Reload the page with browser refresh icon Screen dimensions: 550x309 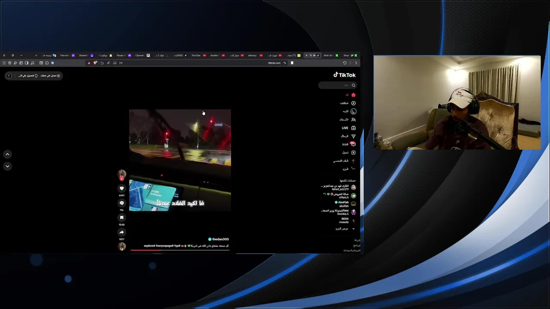(x=345, y=63)
